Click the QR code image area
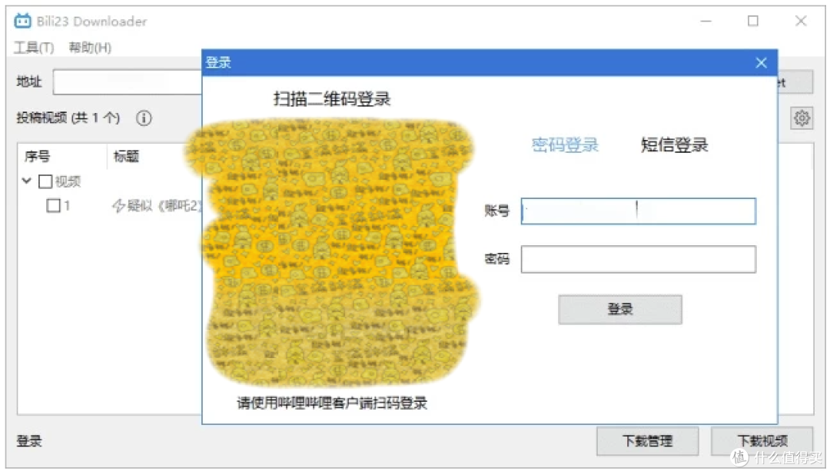This screenshot has width=830, height=475. (x=331, y=254)
